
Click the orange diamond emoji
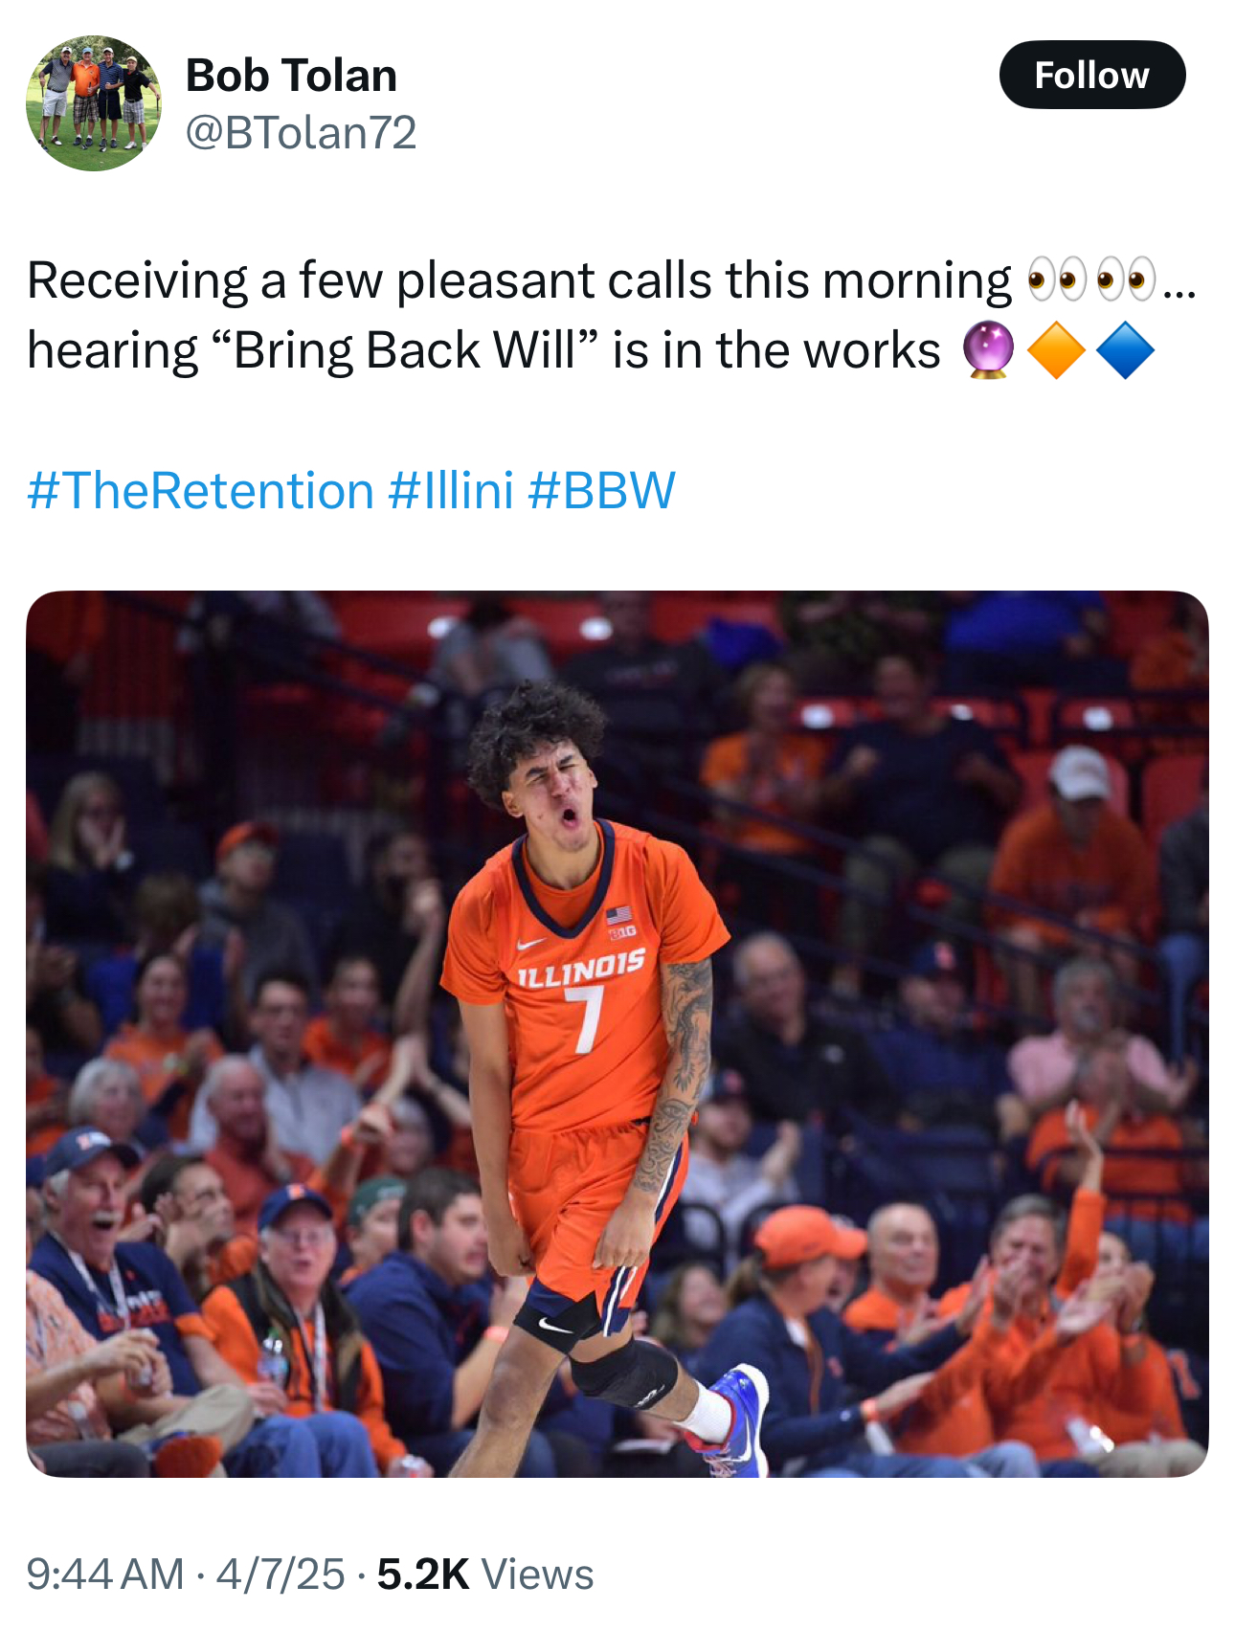[x=1055, y=350]
